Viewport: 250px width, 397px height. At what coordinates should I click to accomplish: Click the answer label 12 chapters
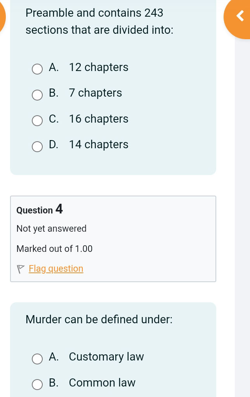(98, 67)
